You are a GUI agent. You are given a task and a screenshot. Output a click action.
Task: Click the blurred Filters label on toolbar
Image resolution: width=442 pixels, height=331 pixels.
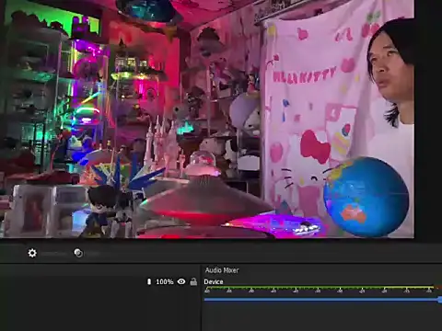pyautogui.click(x=94, y=254)
